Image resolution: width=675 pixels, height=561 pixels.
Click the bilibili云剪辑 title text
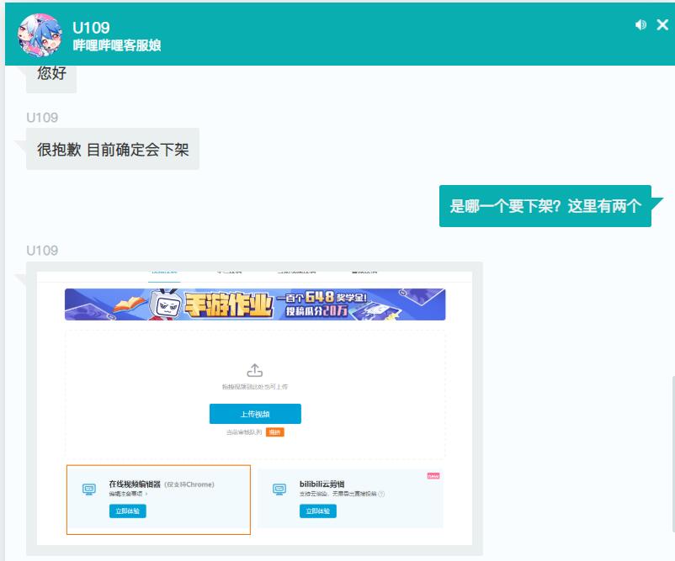pos(322,484)
